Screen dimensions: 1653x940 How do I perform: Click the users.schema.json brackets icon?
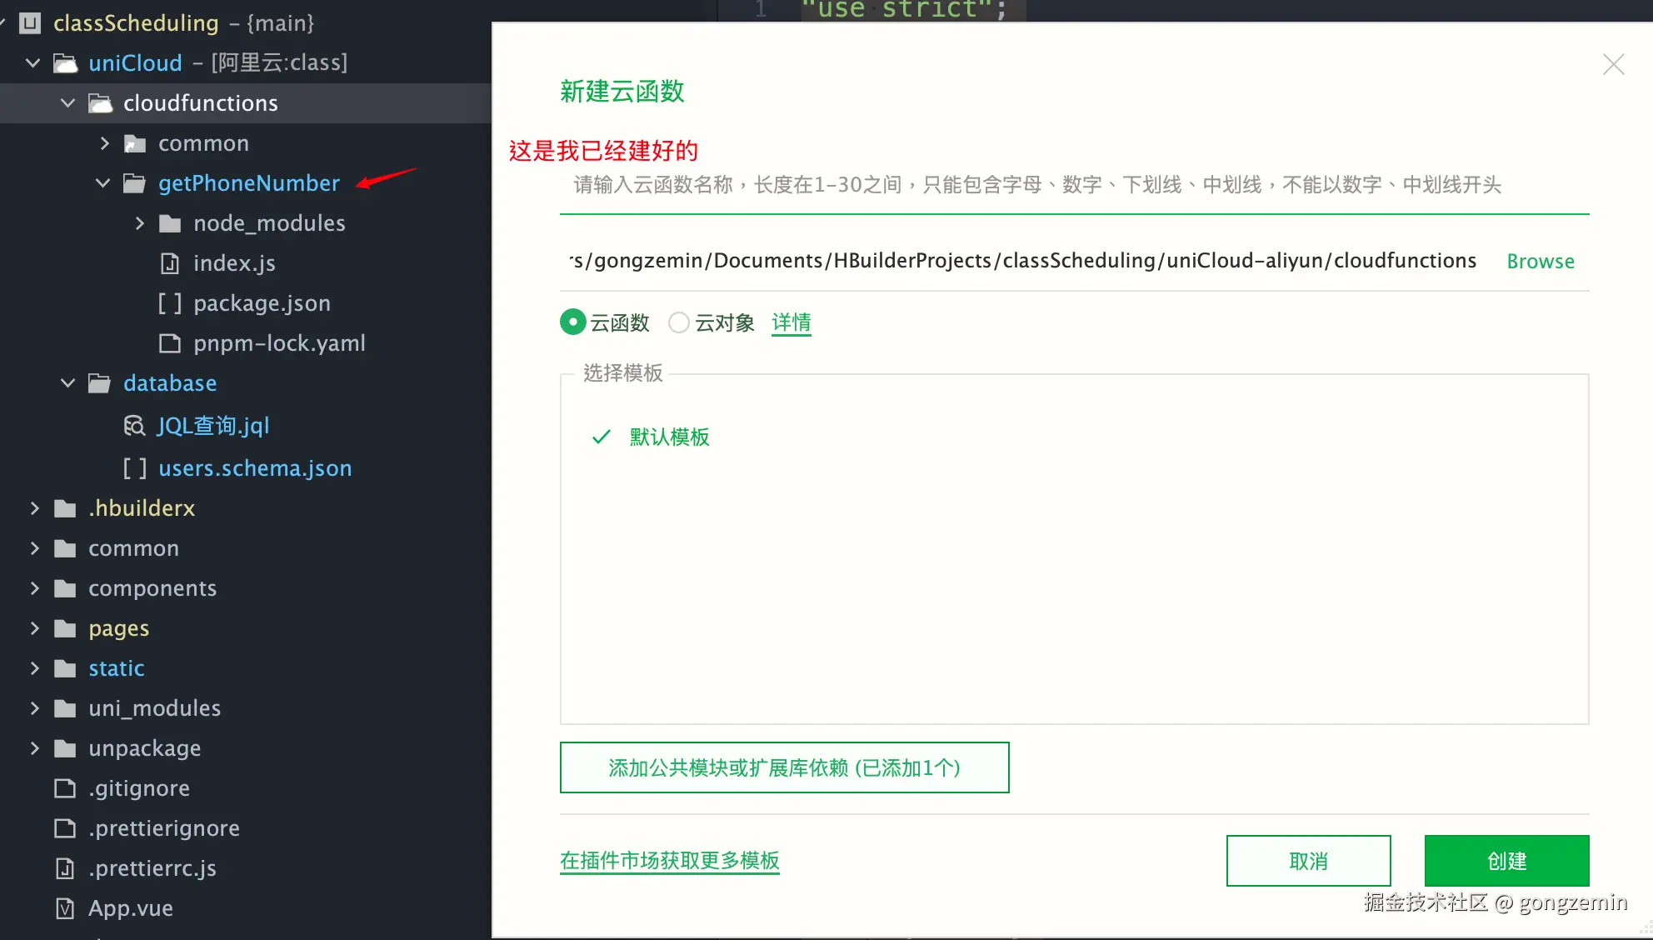click(x=135, y=468)
